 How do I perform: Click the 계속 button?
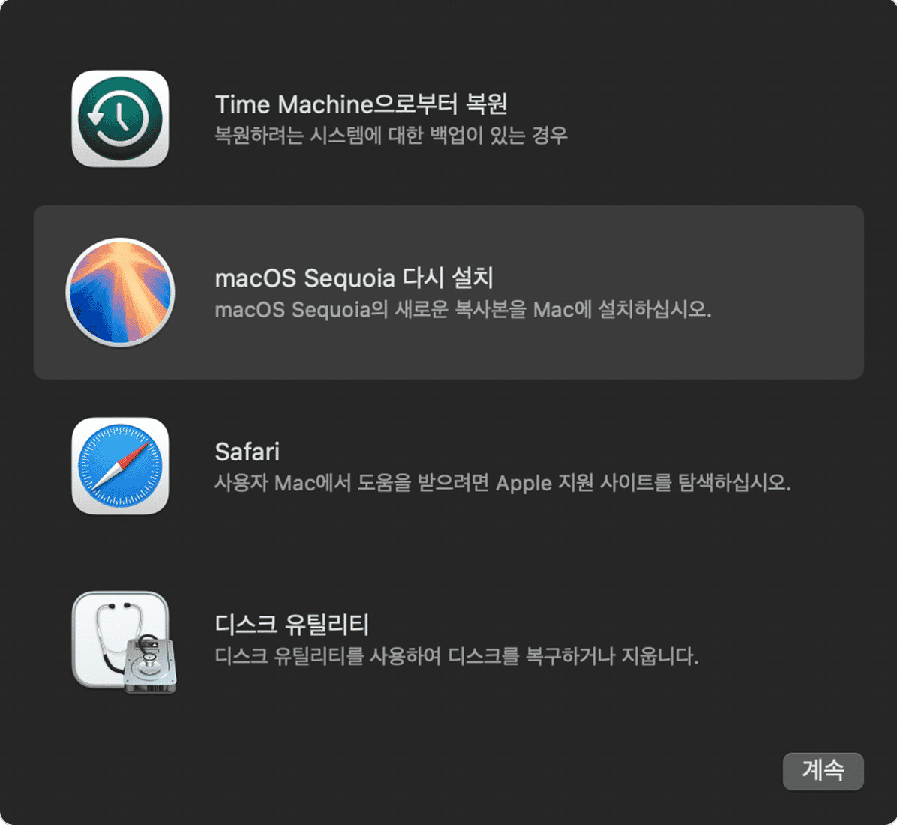pos(823,771)
